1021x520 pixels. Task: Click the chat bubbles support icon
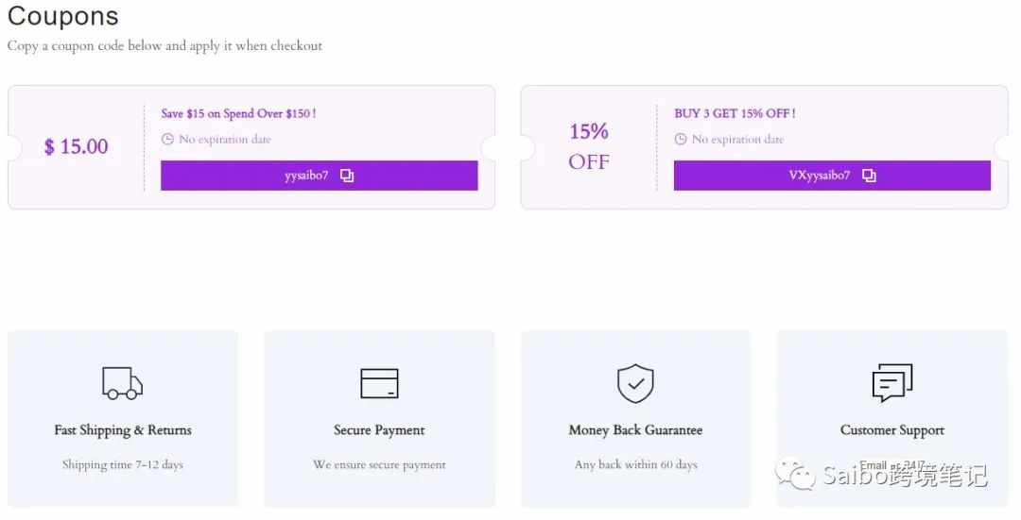pyautogui.click(x=892, y=383)
